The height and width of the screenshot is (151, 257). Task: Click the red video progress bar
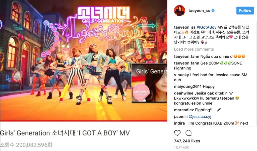[x=84, y=121]
